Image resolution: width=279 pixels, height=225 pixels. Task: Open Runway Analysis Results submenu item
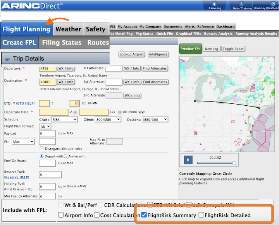click(x=256, y=34)
